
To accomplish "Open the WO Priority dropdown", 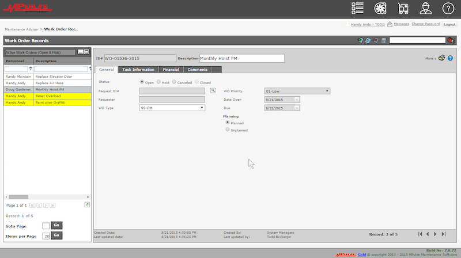I will pos(327,91).
